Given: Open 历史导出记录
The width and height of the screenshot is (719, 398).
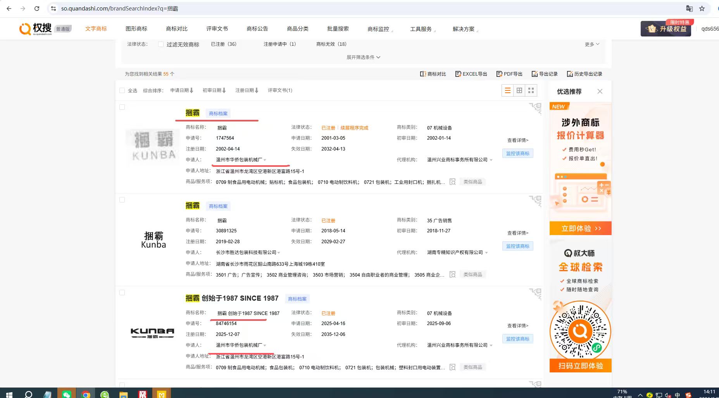Looking at the screenshot, I should (585, 74).
